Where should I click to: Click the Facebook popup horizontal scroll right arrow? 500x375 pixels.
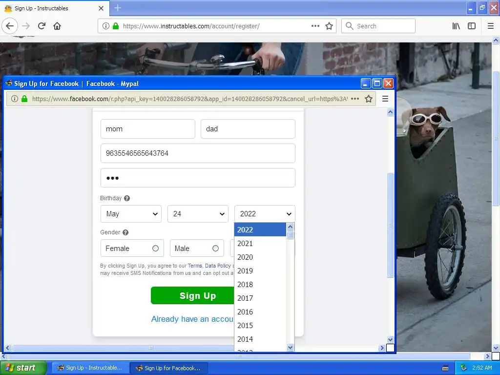pyautogui.click(x=382, y=348)
